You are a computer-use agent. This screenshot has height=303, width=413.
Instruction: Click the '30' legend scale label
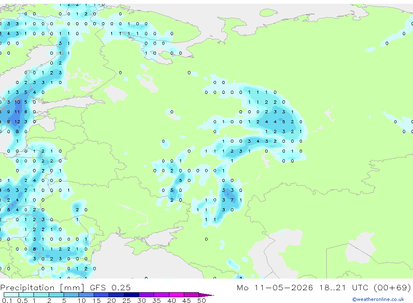[x=141, y=301]
